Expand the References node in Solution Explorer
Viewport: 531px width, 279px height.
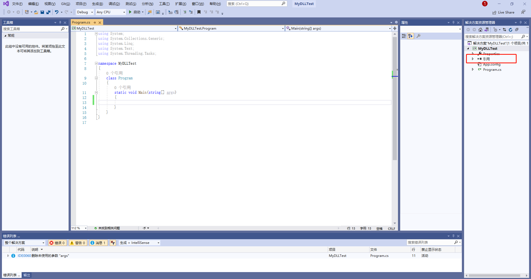click(x=473, y=59)
